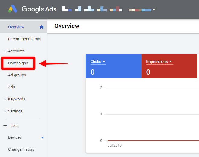
Task: Collapse sidebar with the Less minus icon
Action: pyautogui.click(x=5, y=126)
